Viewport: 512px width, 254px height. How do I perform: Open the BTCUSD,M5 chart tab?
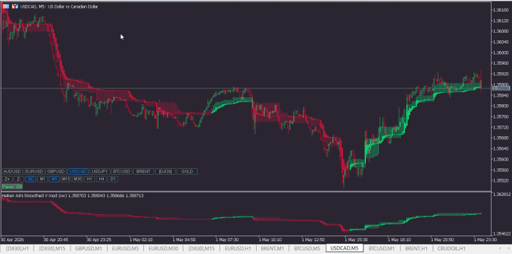pyautogui.click(x=307, y=248)
